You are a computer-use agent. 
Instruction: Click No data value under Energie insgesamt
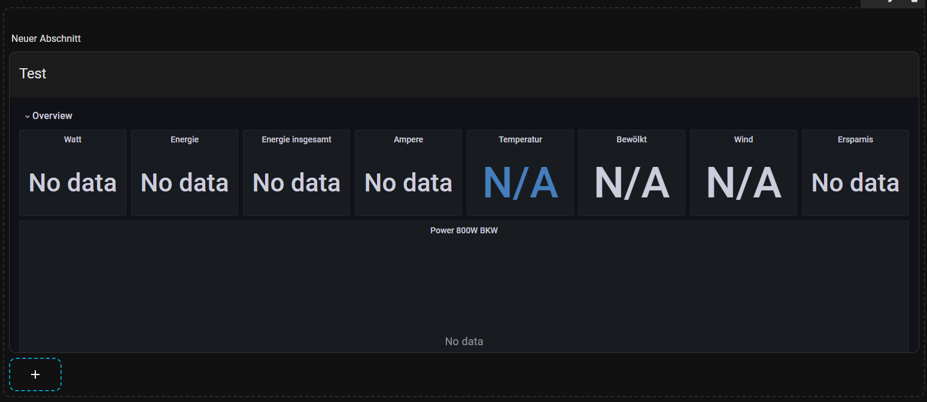pos(296,183)
